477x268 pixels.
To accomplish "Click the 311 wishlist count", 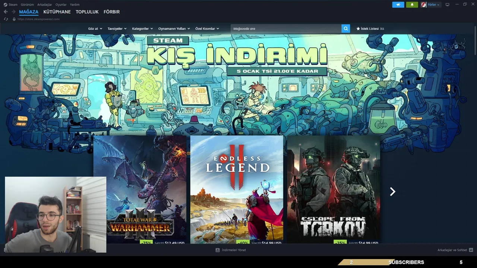I will click(382, 29).
